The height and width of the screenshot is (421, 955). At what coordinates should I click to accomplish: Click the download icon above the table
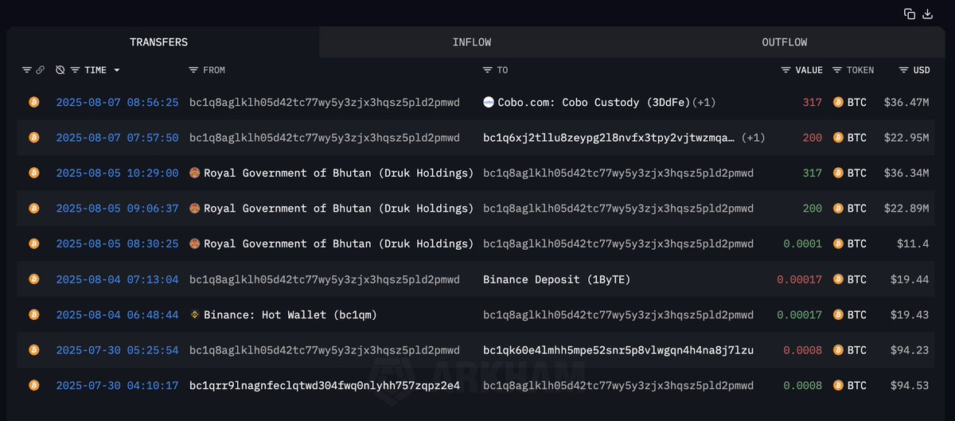click(x=928, y=14)
